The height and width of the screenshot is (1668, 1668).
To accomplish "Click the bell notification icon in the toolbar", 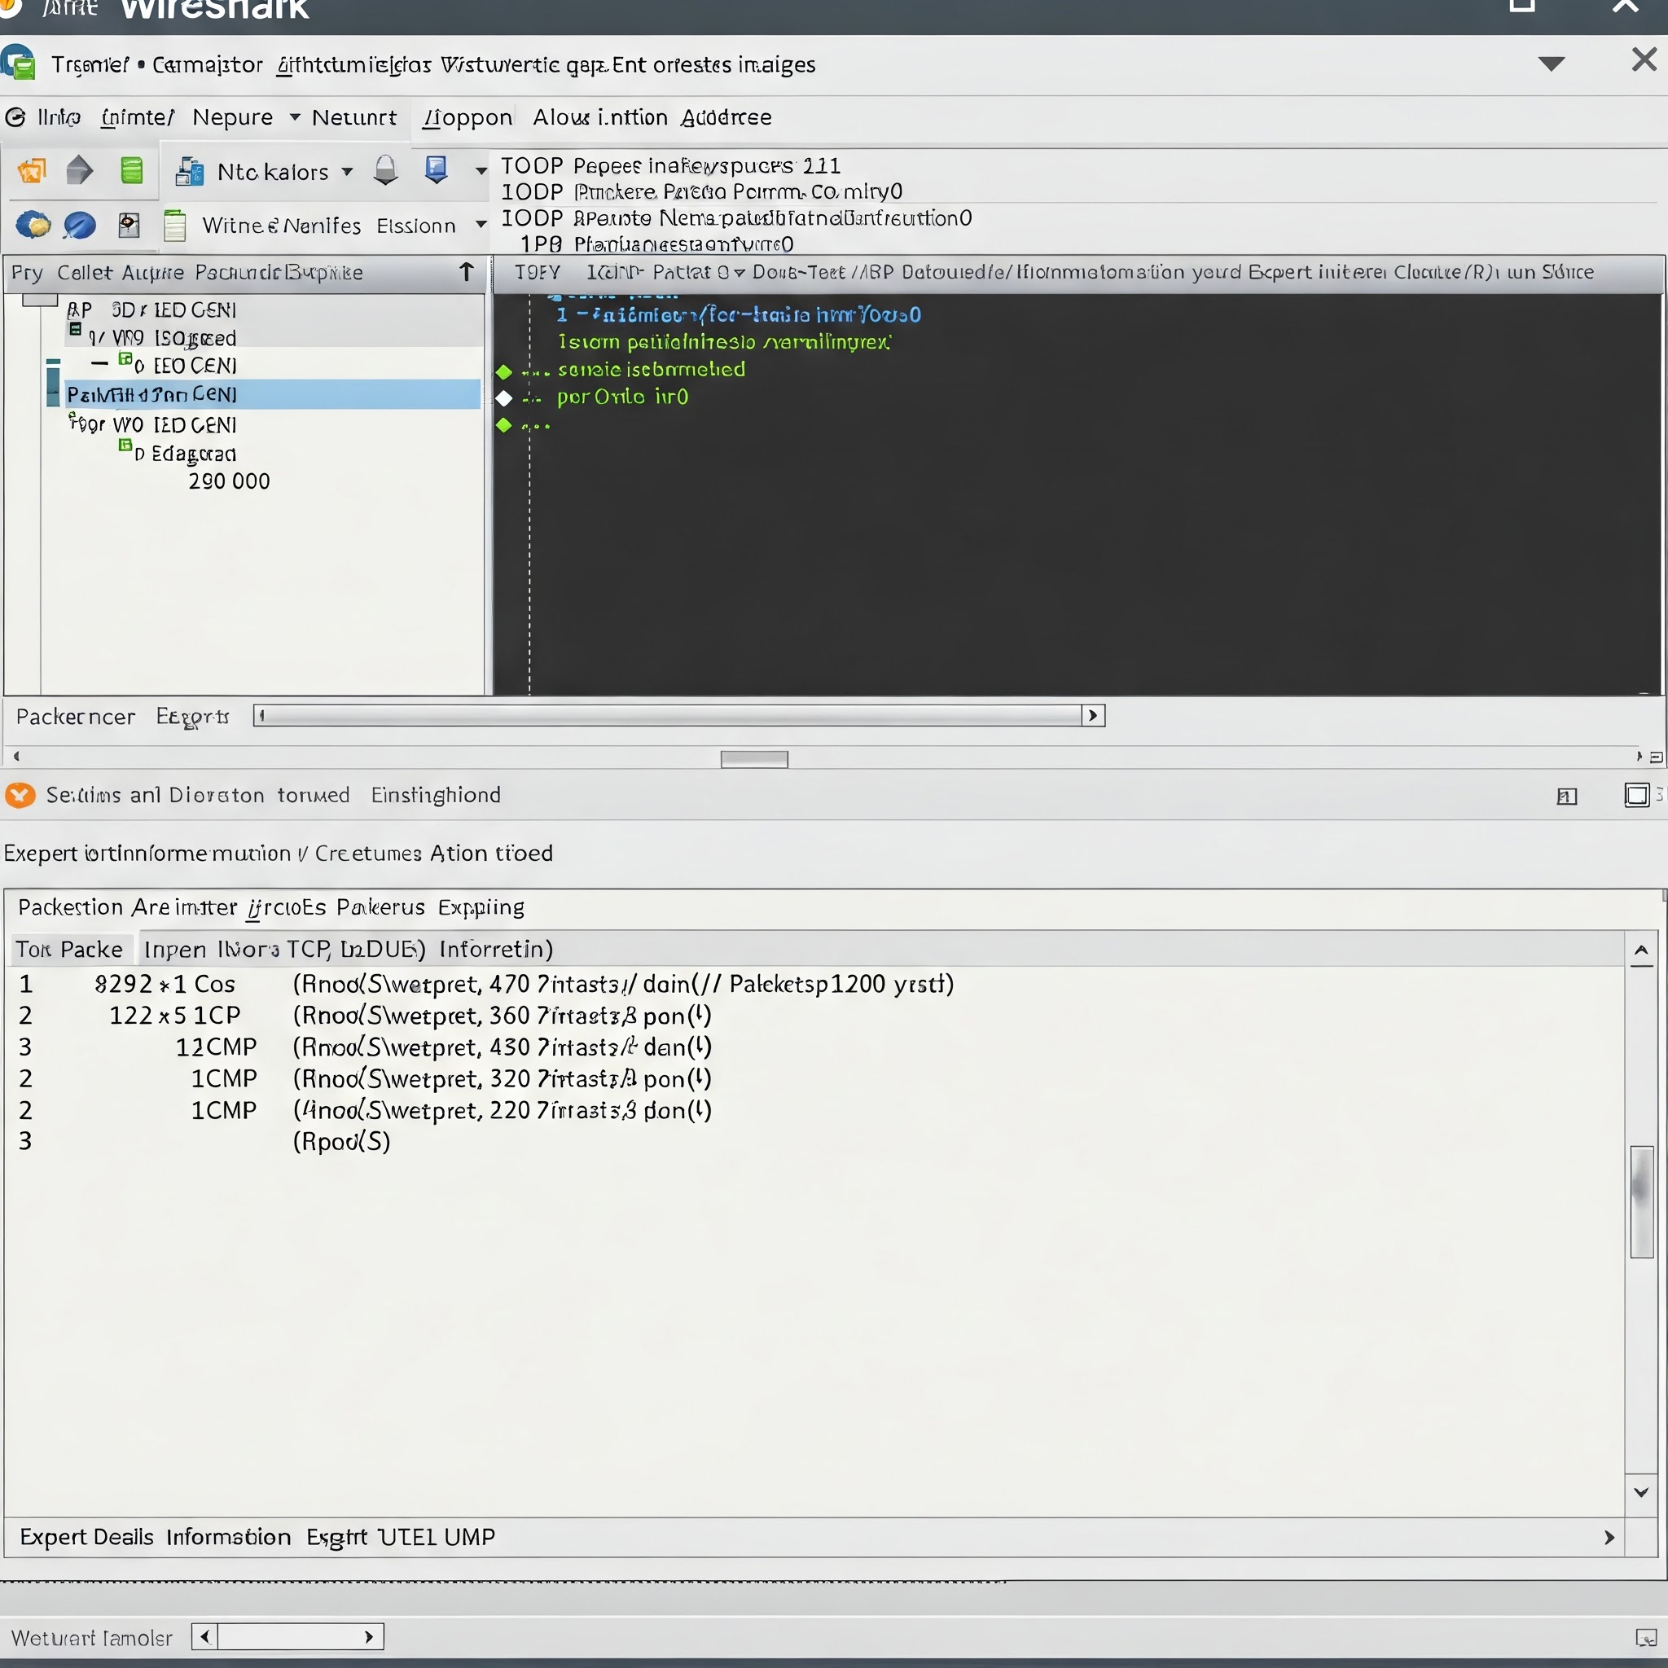I will tap(386, 170).
